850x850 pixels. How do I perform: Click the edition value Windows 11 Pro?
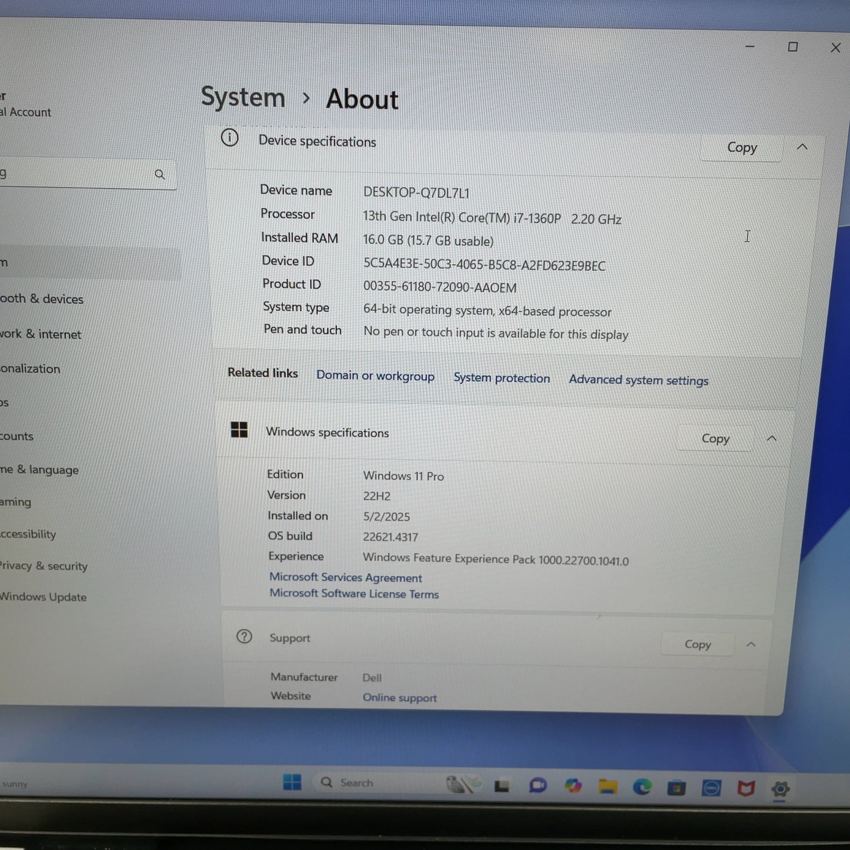tap(404, 476)
